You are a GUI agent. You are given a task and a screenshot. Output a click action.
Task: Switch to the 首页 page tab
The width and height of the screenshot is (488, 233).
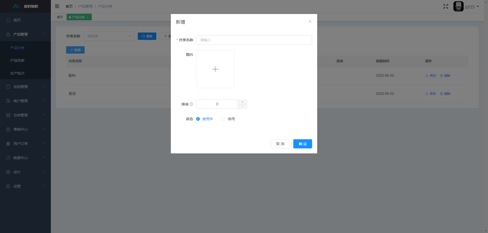click(60, 17)
